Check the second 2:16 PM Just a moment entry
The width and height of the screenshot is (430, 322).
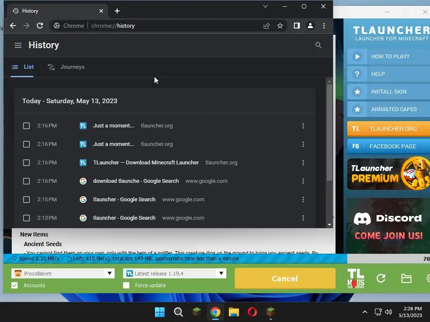tap(26, 144)
